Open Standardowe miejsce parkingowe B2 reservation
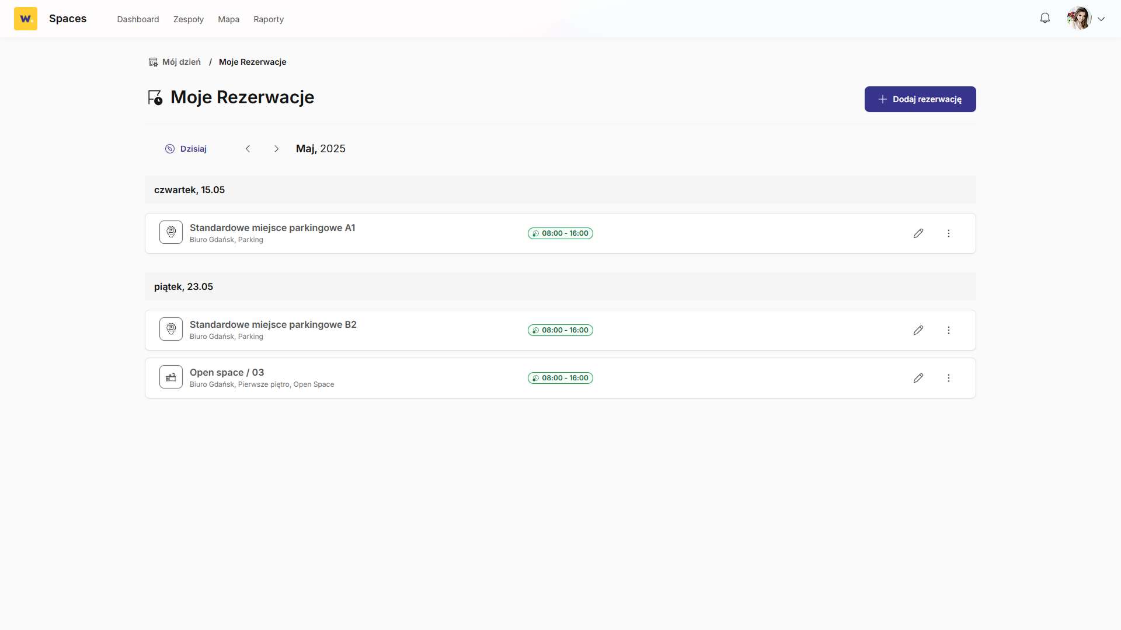 pyautogui.click(x=273, y=324)
